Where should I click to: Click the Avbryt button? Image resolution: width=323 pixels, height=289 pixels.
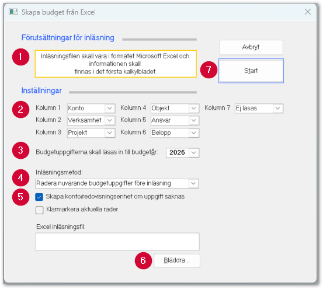pos(251,47)
